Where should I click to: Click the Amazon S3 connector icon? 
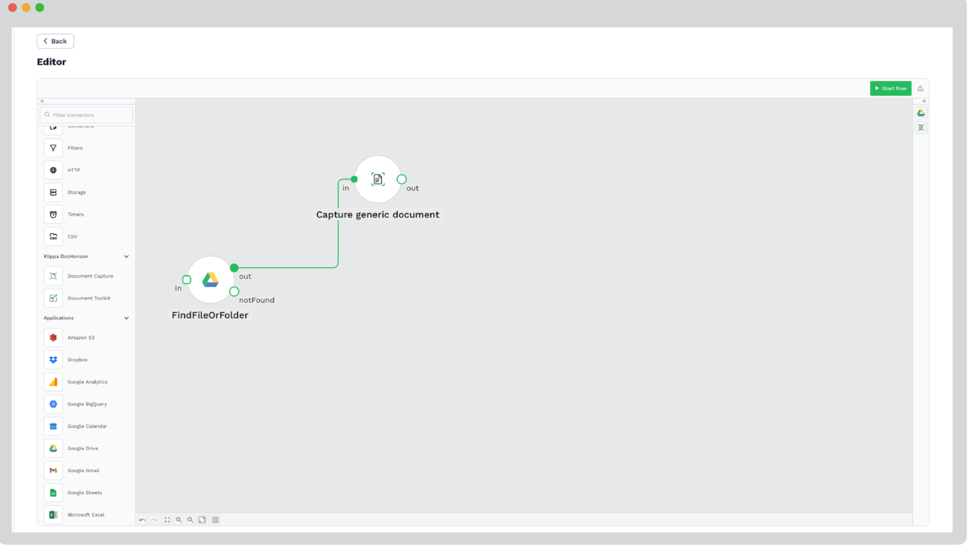click(53, 337)
